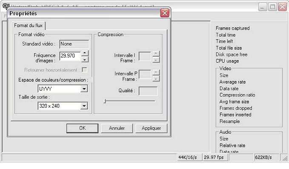
Task: Decrease frame rate with the down arrow
Action: pyautogui.click(x=85, y=60)
